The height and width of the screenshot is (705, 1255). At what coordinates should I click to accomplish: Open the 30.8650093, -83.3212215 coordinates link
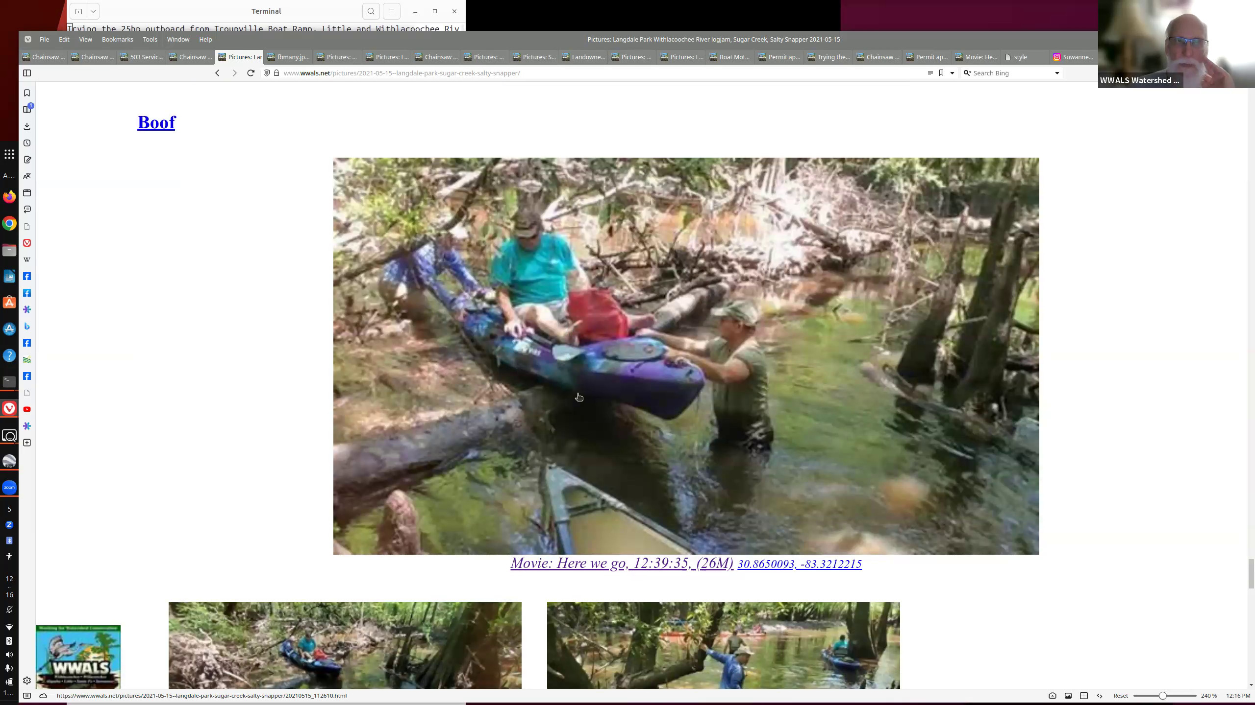click(799, 564)
